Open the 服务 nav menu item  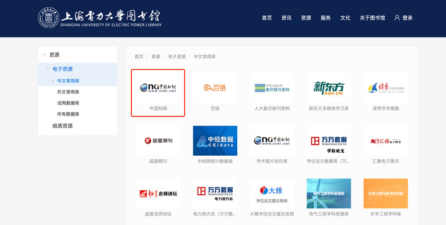click(325, 18)
